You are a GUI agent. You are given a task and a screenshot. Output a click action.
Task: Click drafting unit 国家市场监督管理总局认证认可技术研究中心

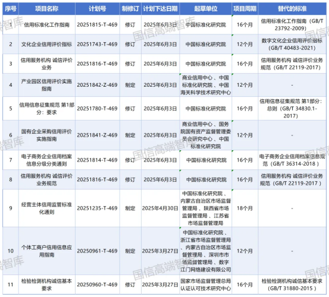click(206, 285)
